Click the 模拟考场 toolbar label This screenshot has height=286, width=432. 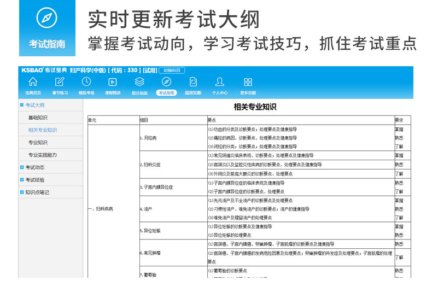coord(86,93)
